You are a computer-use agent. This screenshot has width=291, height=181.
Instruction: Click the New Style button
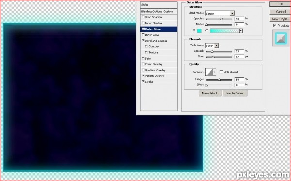[x=280, y=19]
